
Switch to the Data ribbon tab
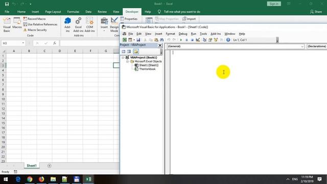[x=88, y=12]
